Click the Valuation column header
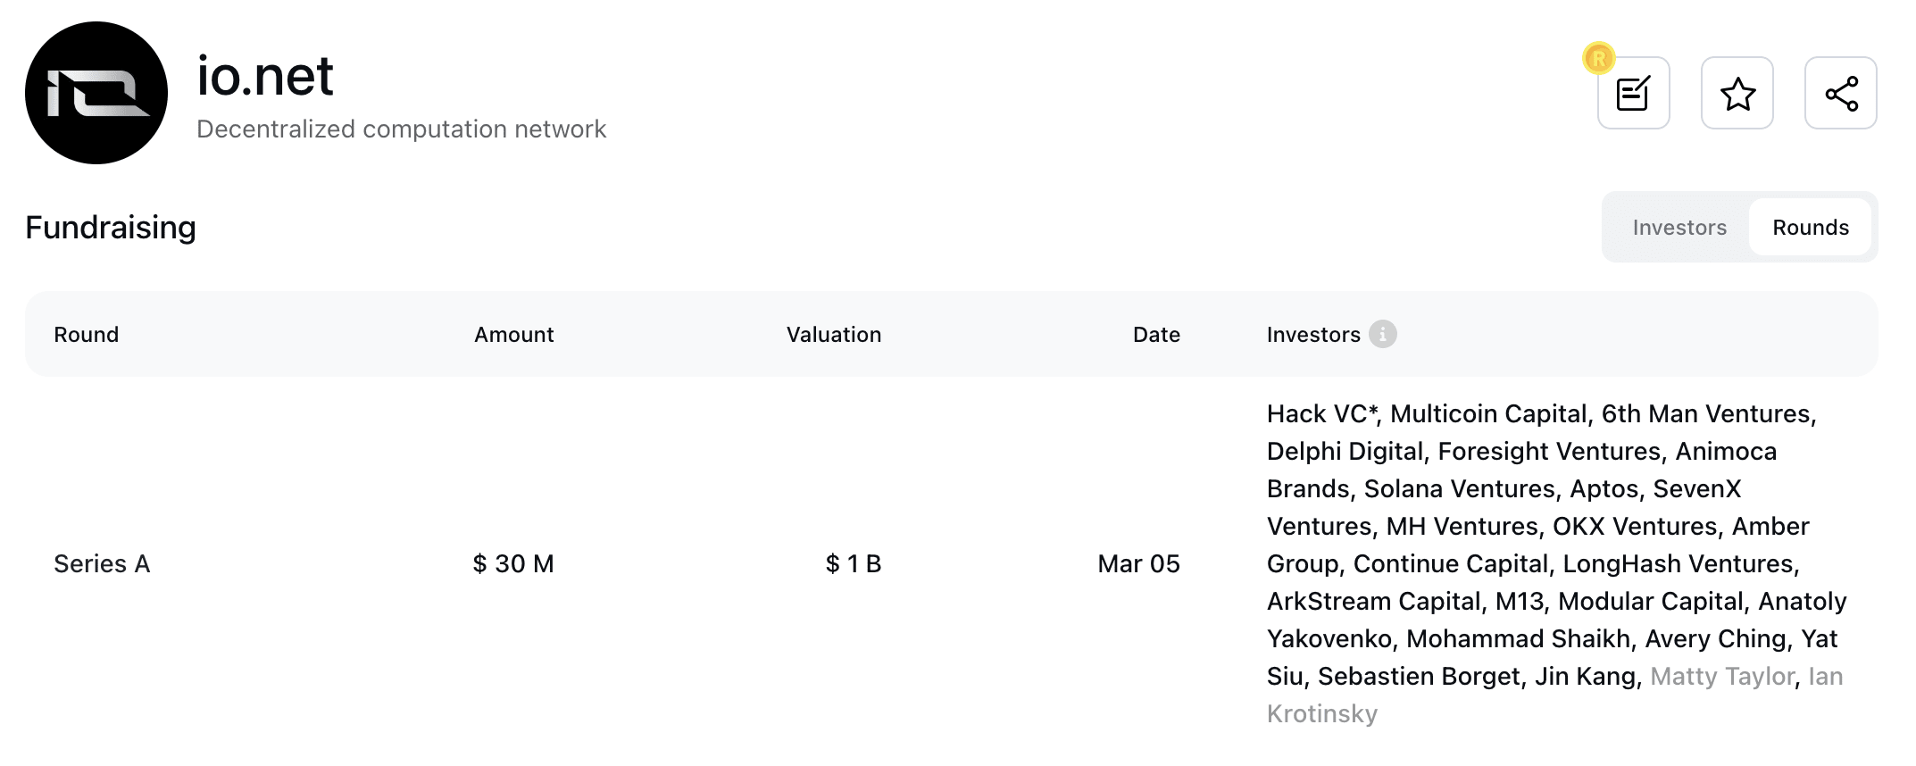Image resolution: width=1916 pixels, height=766 pixels. [x=833, y=335]
